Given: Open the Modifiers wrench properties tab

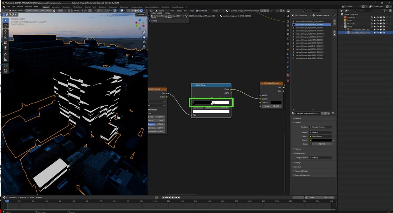Looking at the screenshot, I should pos(288,54).
